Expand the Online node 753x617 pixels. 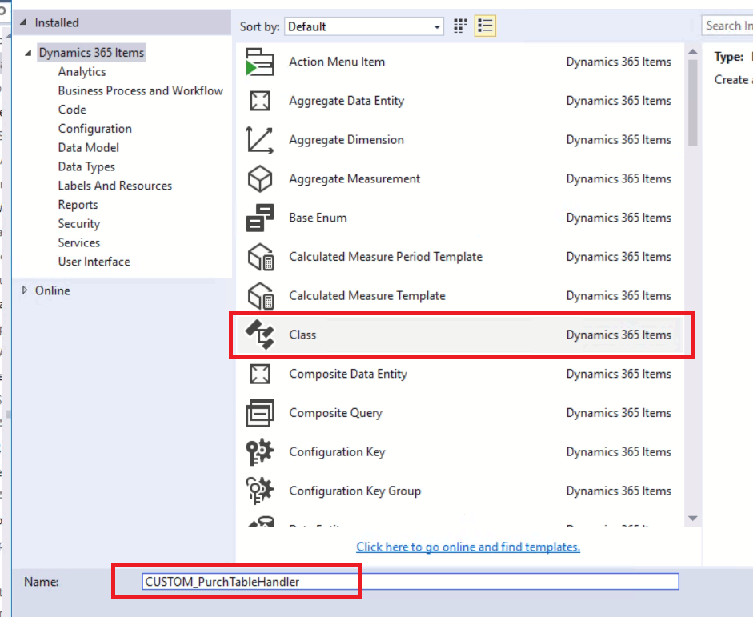tap(25, 290)
